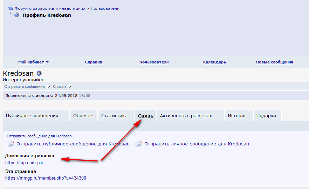
Task: Open the Мой кабинет dropdown menu
Action: point(33,62)
